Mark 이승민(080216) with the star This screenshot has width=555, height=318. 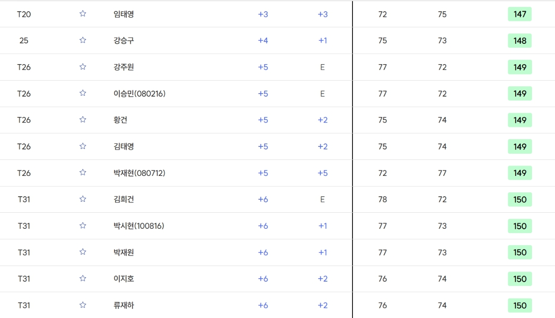83,93
